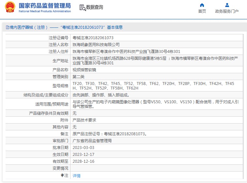
Task: Click the national emblem logo
Action: coord(10,7)
